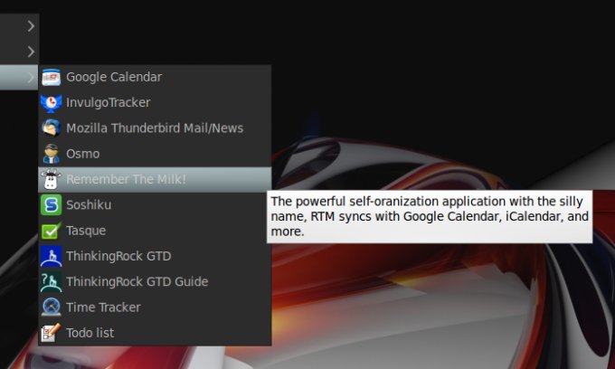This screenshot has width=615, height=369.
Task: Expand the highlighted parent category chevron
Action: (x=31, y=77)
